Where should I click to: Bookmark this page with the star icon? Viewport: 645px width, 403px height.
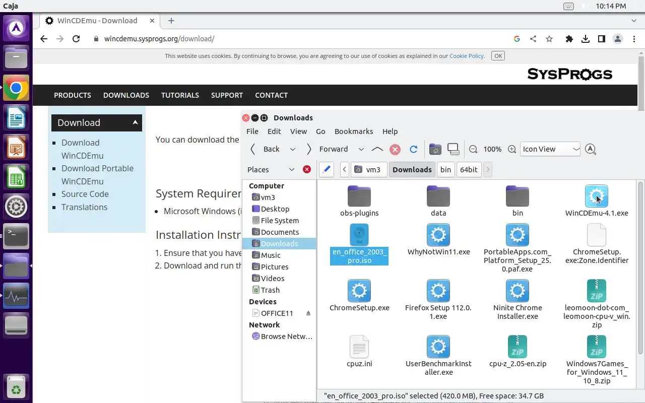[x=549, y=39]
